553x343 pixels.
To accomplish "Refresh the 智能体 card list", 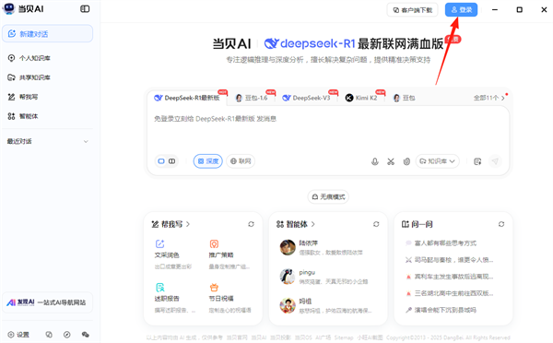I will [x=376, y=224].
